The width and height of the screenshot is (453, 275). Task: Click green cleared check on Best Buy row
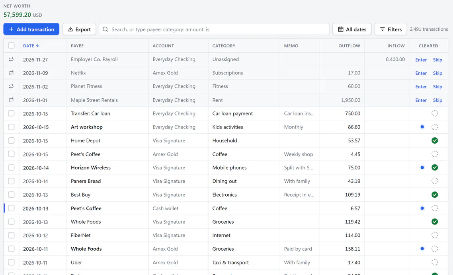tap(435, 195)
